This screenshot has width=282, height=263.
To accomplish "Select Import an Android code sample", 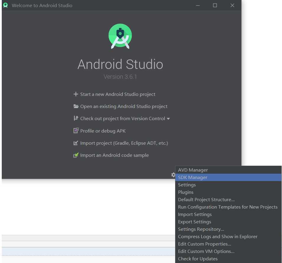I will pyautogui.click(x=114, y=155).
